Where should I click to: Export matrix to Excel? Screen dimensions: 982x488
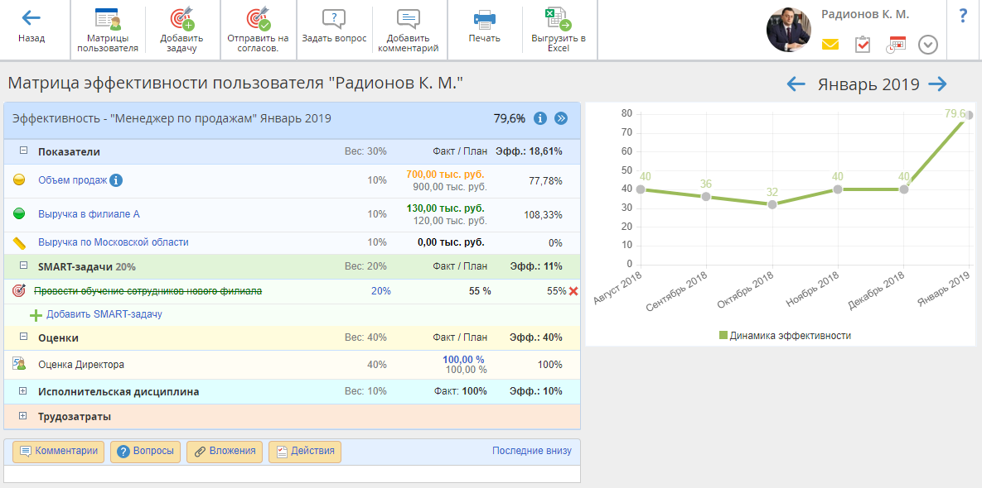(559, 20)
